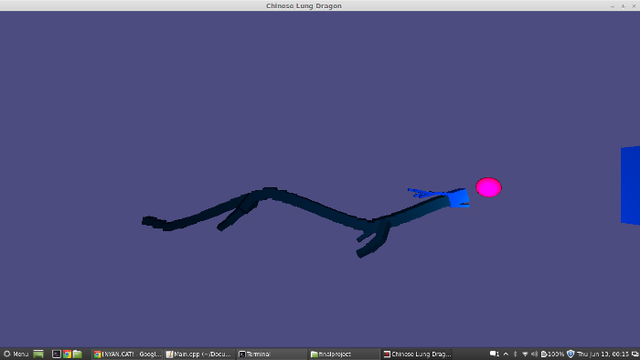Click the Bluetooth tray icon
Viewport: 640px width, 360px height.
[515, 354]
